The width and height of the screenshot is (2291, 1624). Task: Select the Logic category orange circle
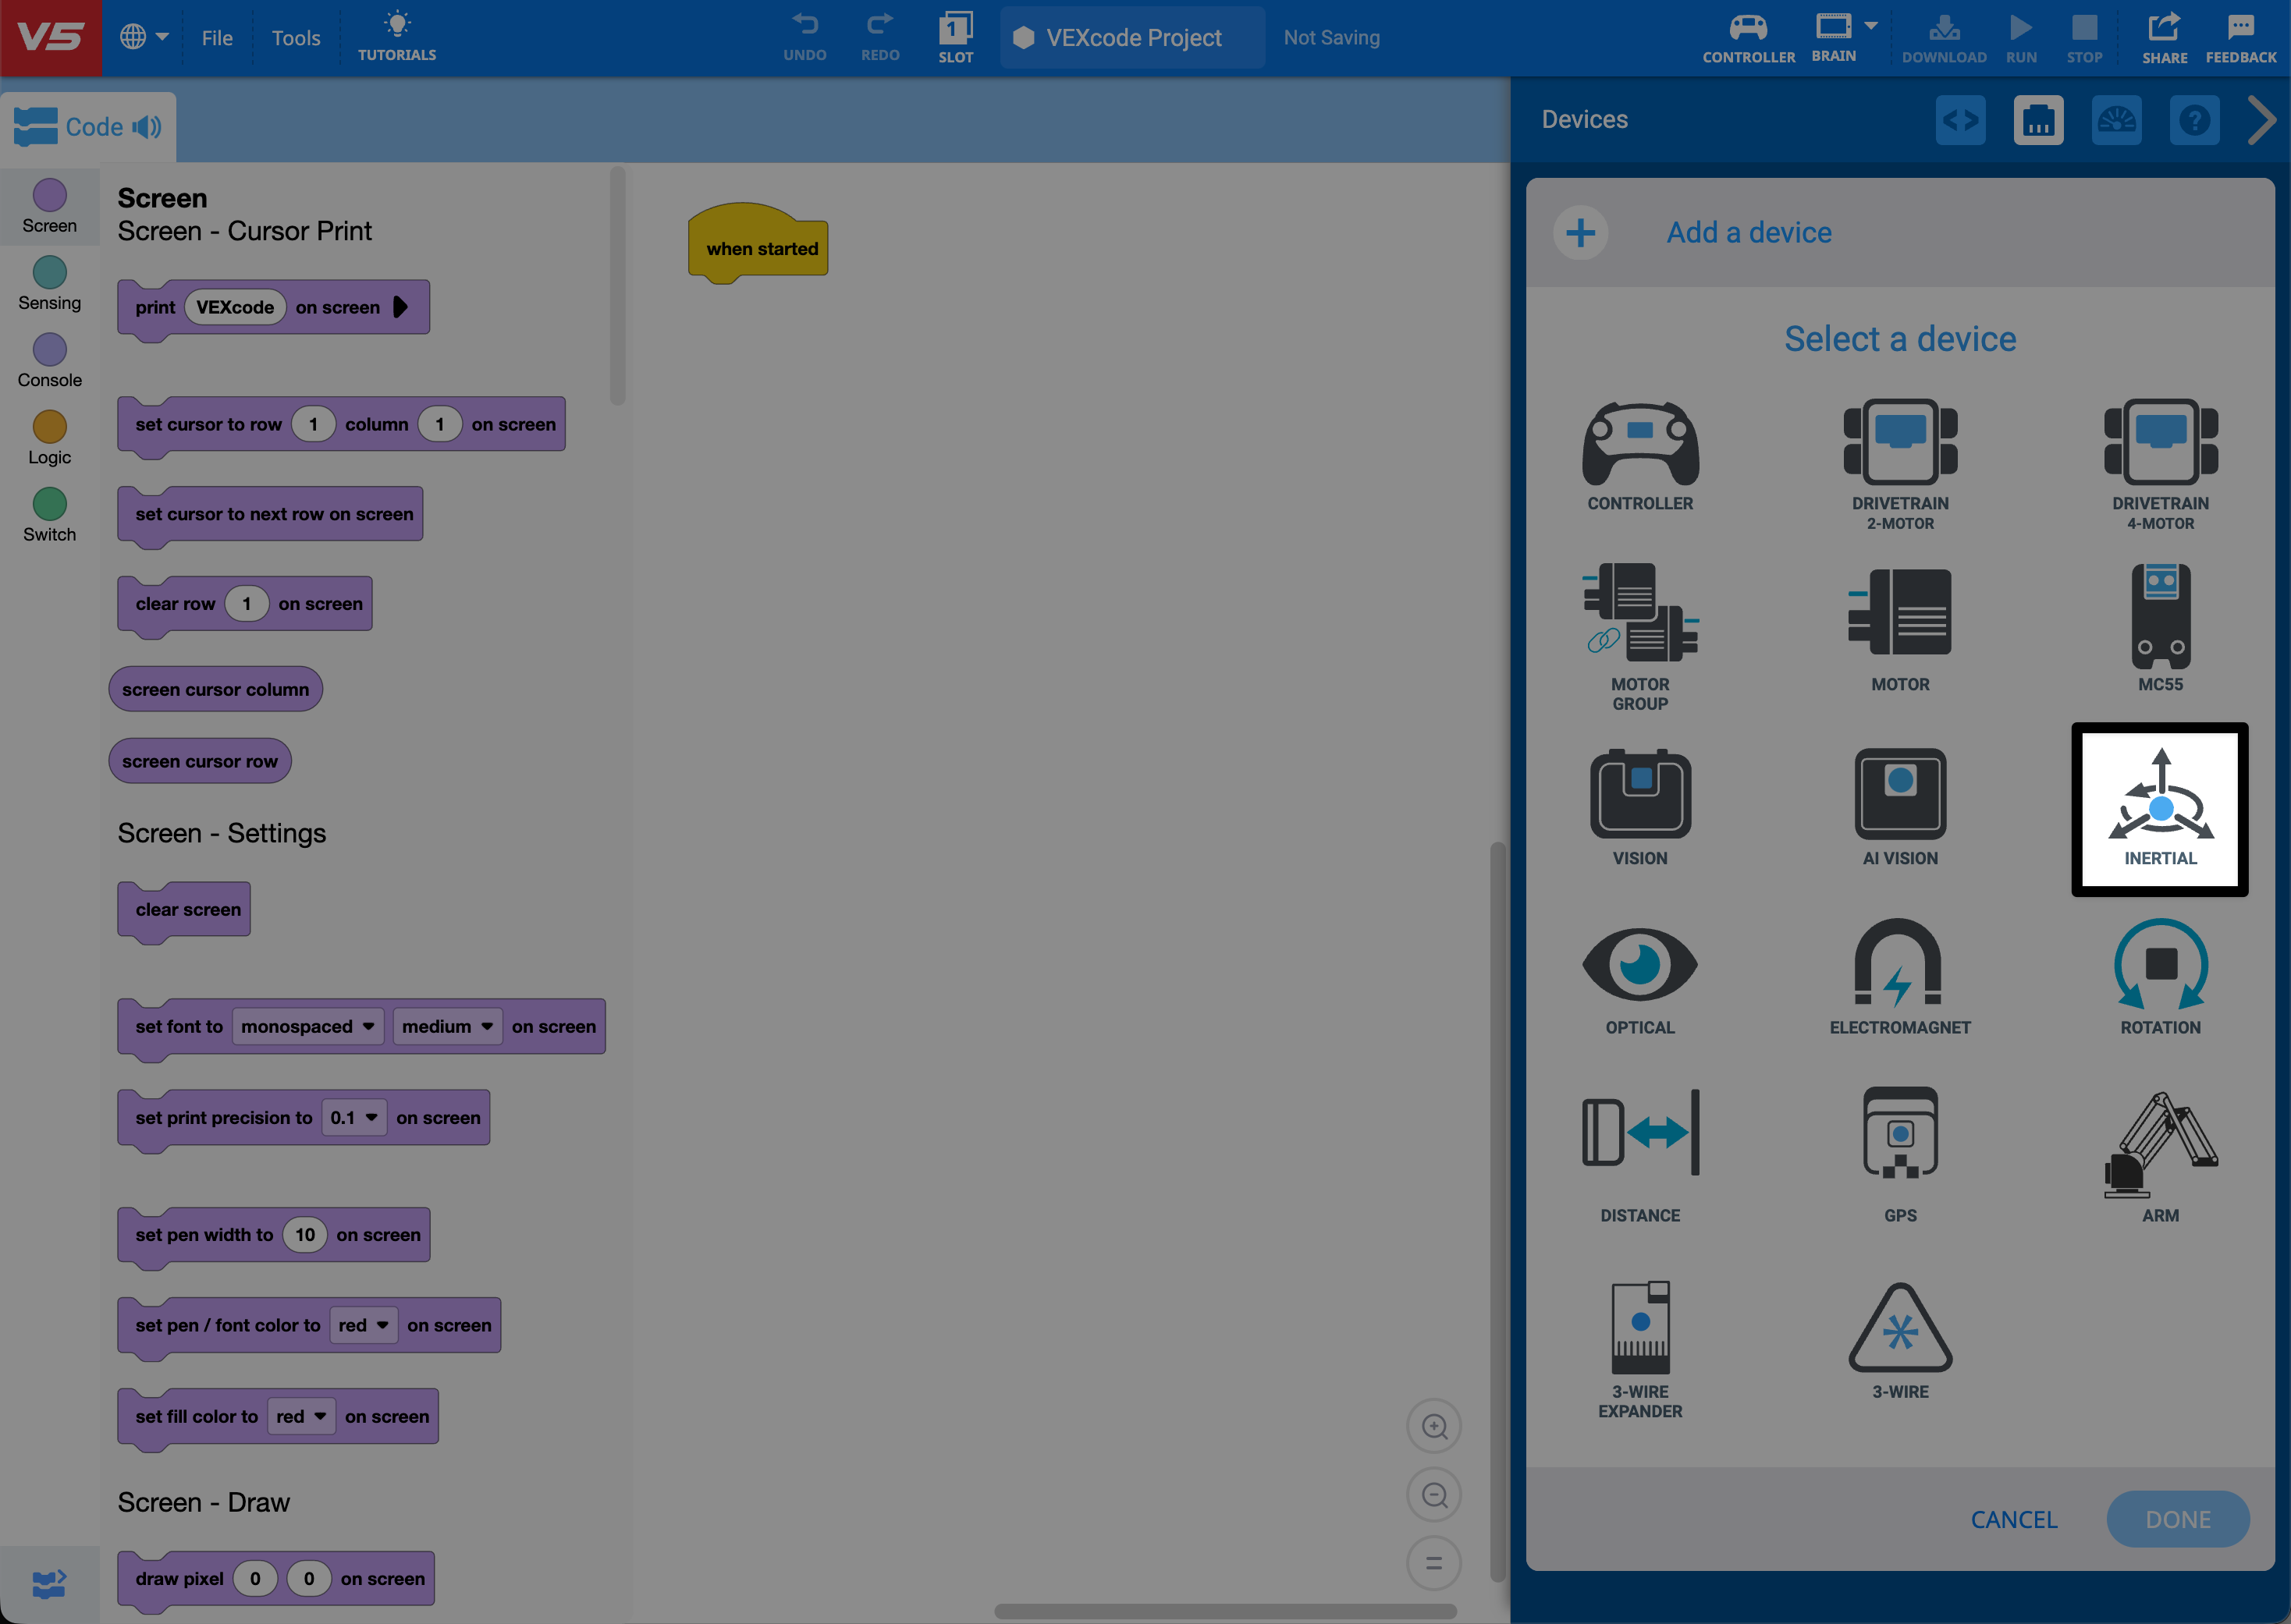(49, 427)
